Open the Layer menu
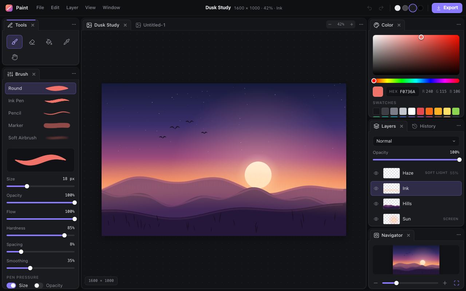Screen dimensions: 466x291 (x=72, y=8)
